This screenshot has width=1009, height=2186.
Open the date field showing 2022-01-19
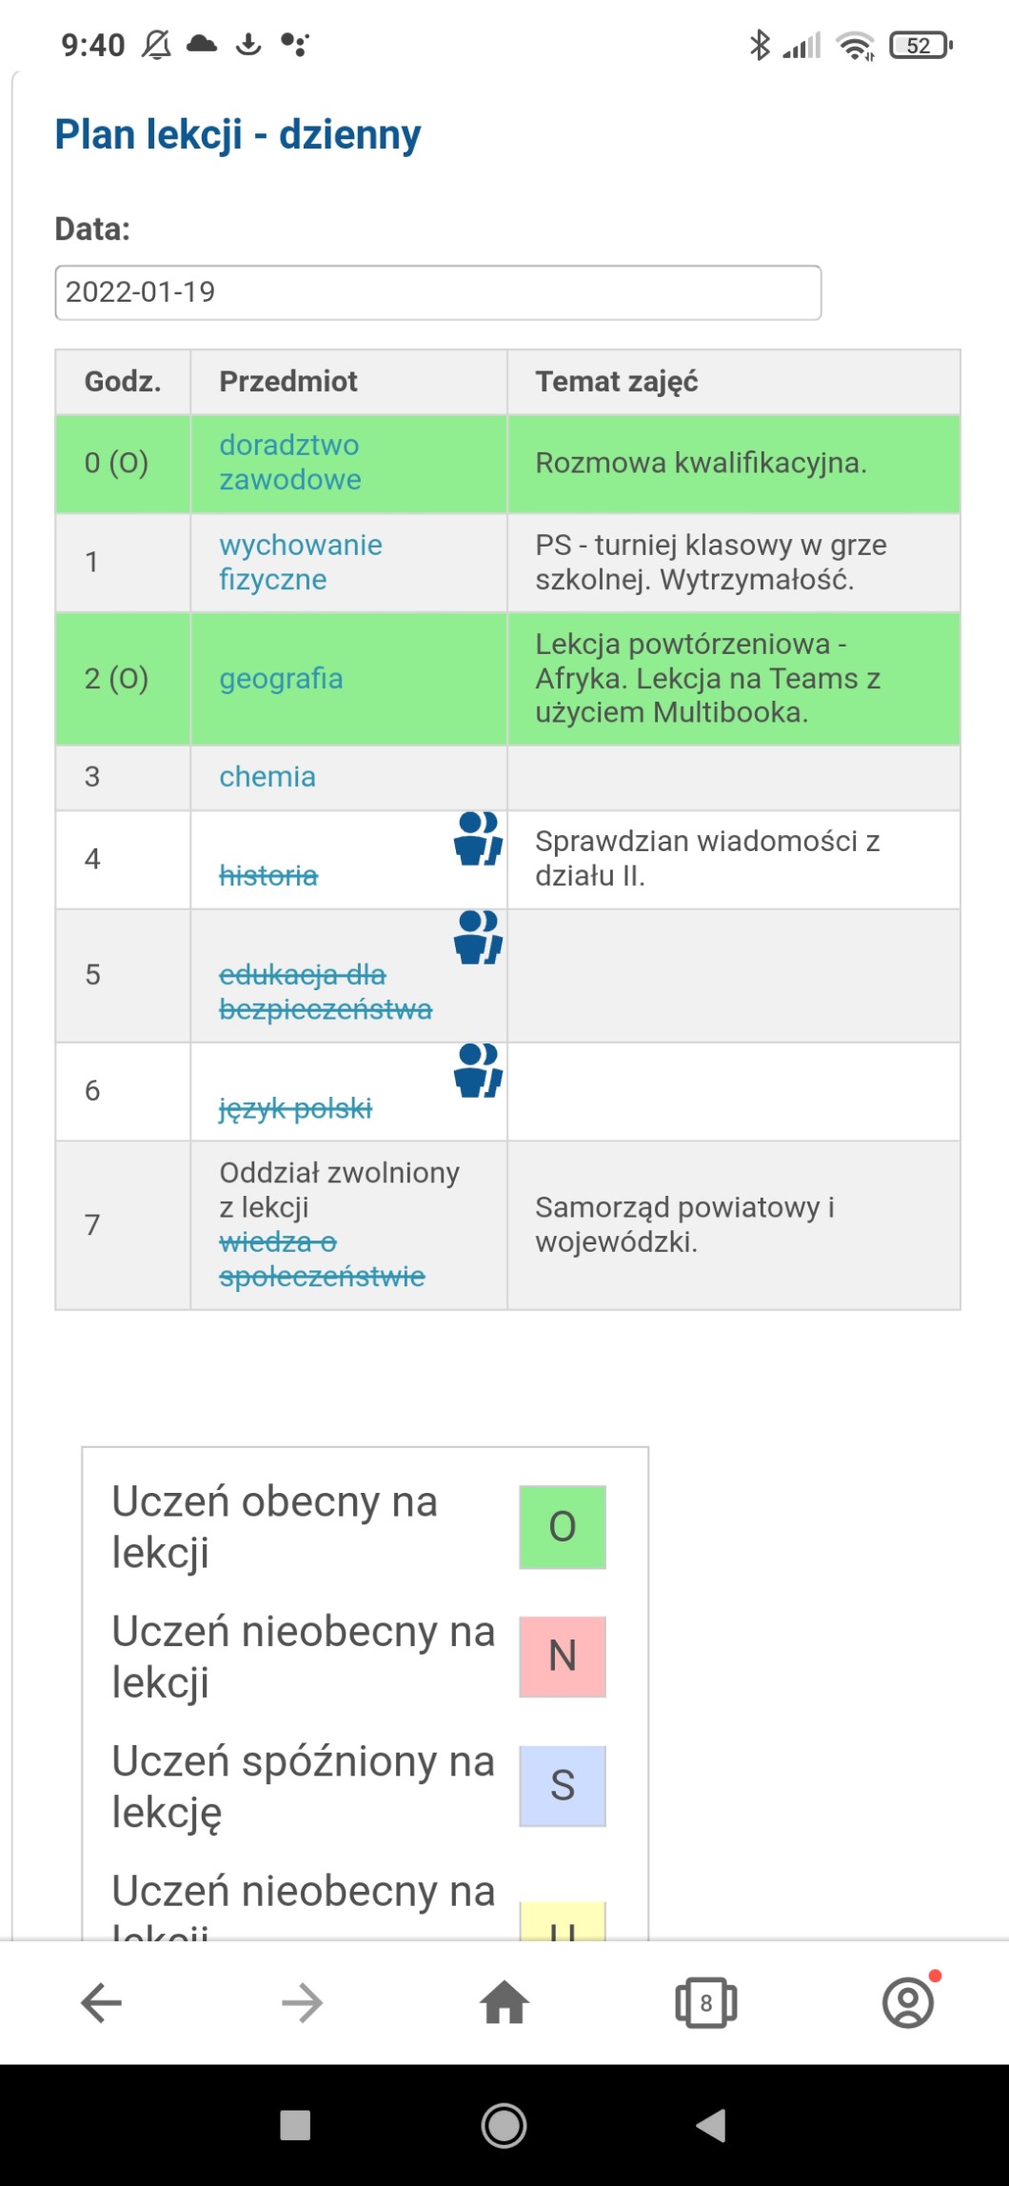point(438,292)
